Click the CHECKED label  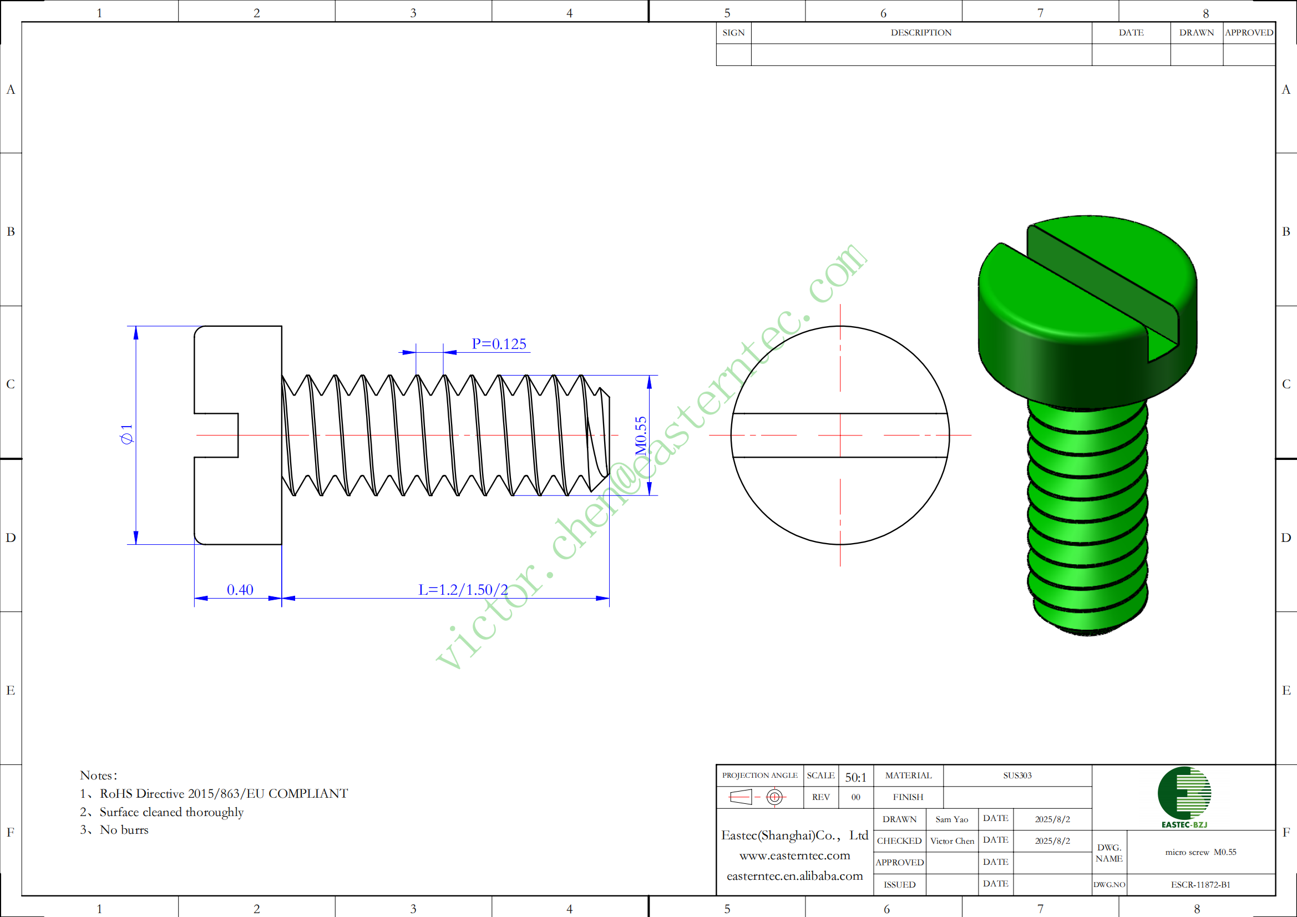(899, 841)
